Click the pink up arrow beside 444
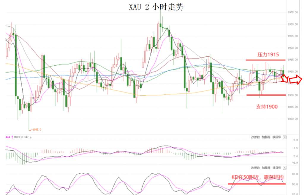 click(12, 137)
